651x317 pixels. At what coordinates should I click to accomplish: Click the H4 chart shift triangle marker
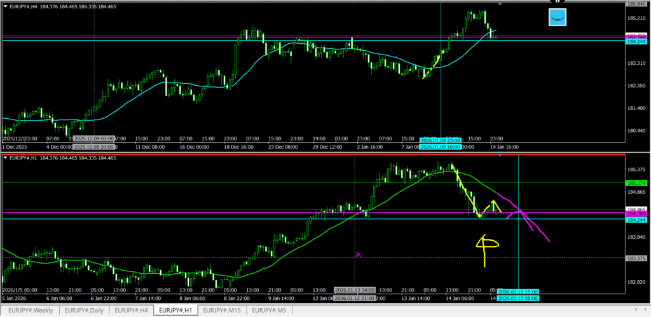point(500,4)
